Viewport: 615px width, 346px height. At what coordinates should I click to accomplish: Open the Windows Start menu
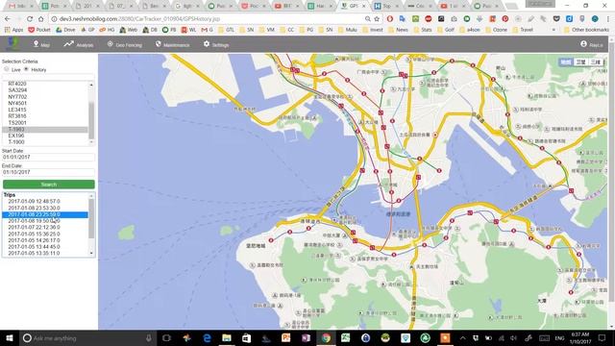10,337
